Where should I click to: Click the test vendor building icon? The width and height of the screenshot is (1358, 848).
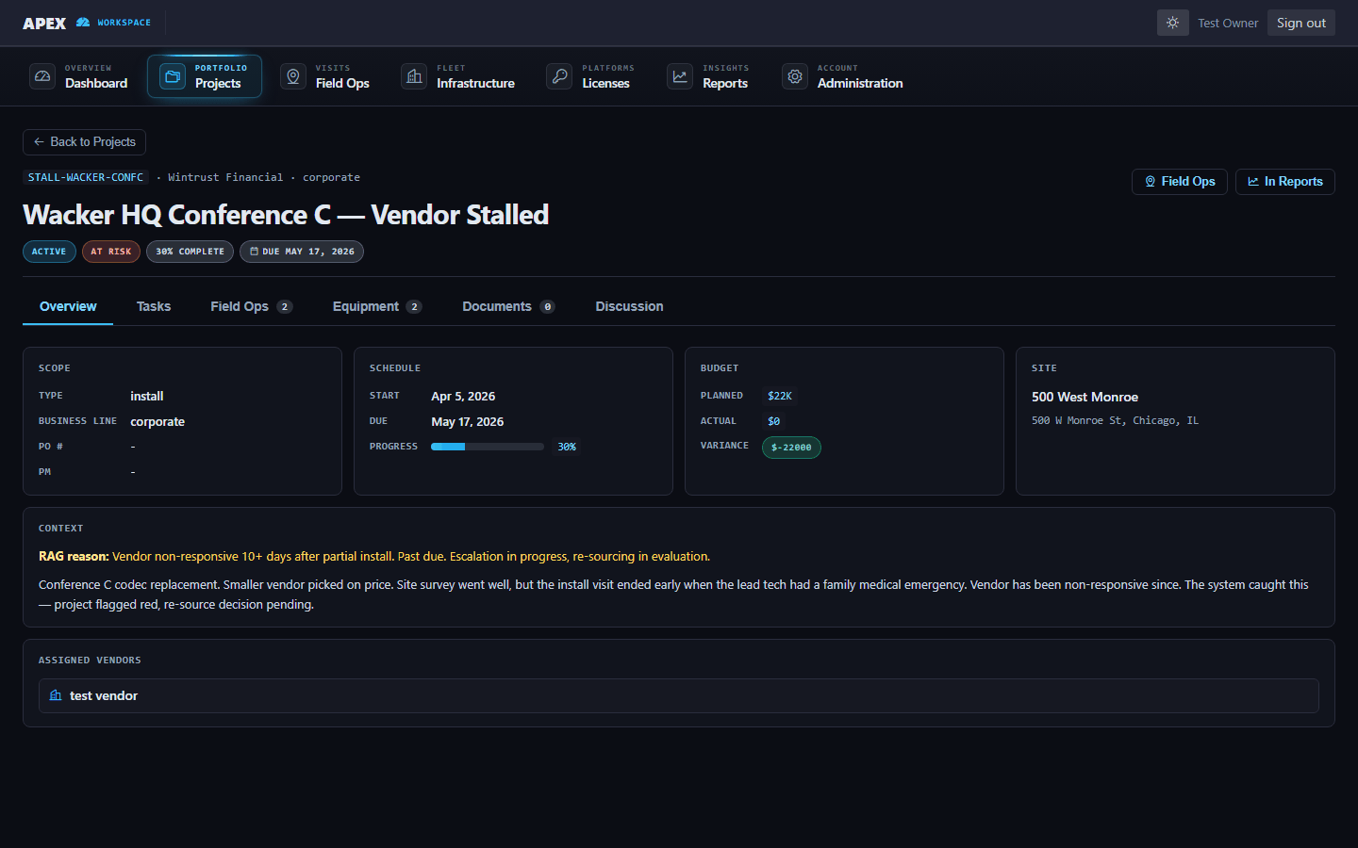pyautogui.click(x=56, y=695)
